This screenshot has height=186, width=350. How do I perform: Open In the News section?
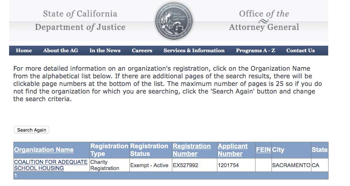coord(105,51)
